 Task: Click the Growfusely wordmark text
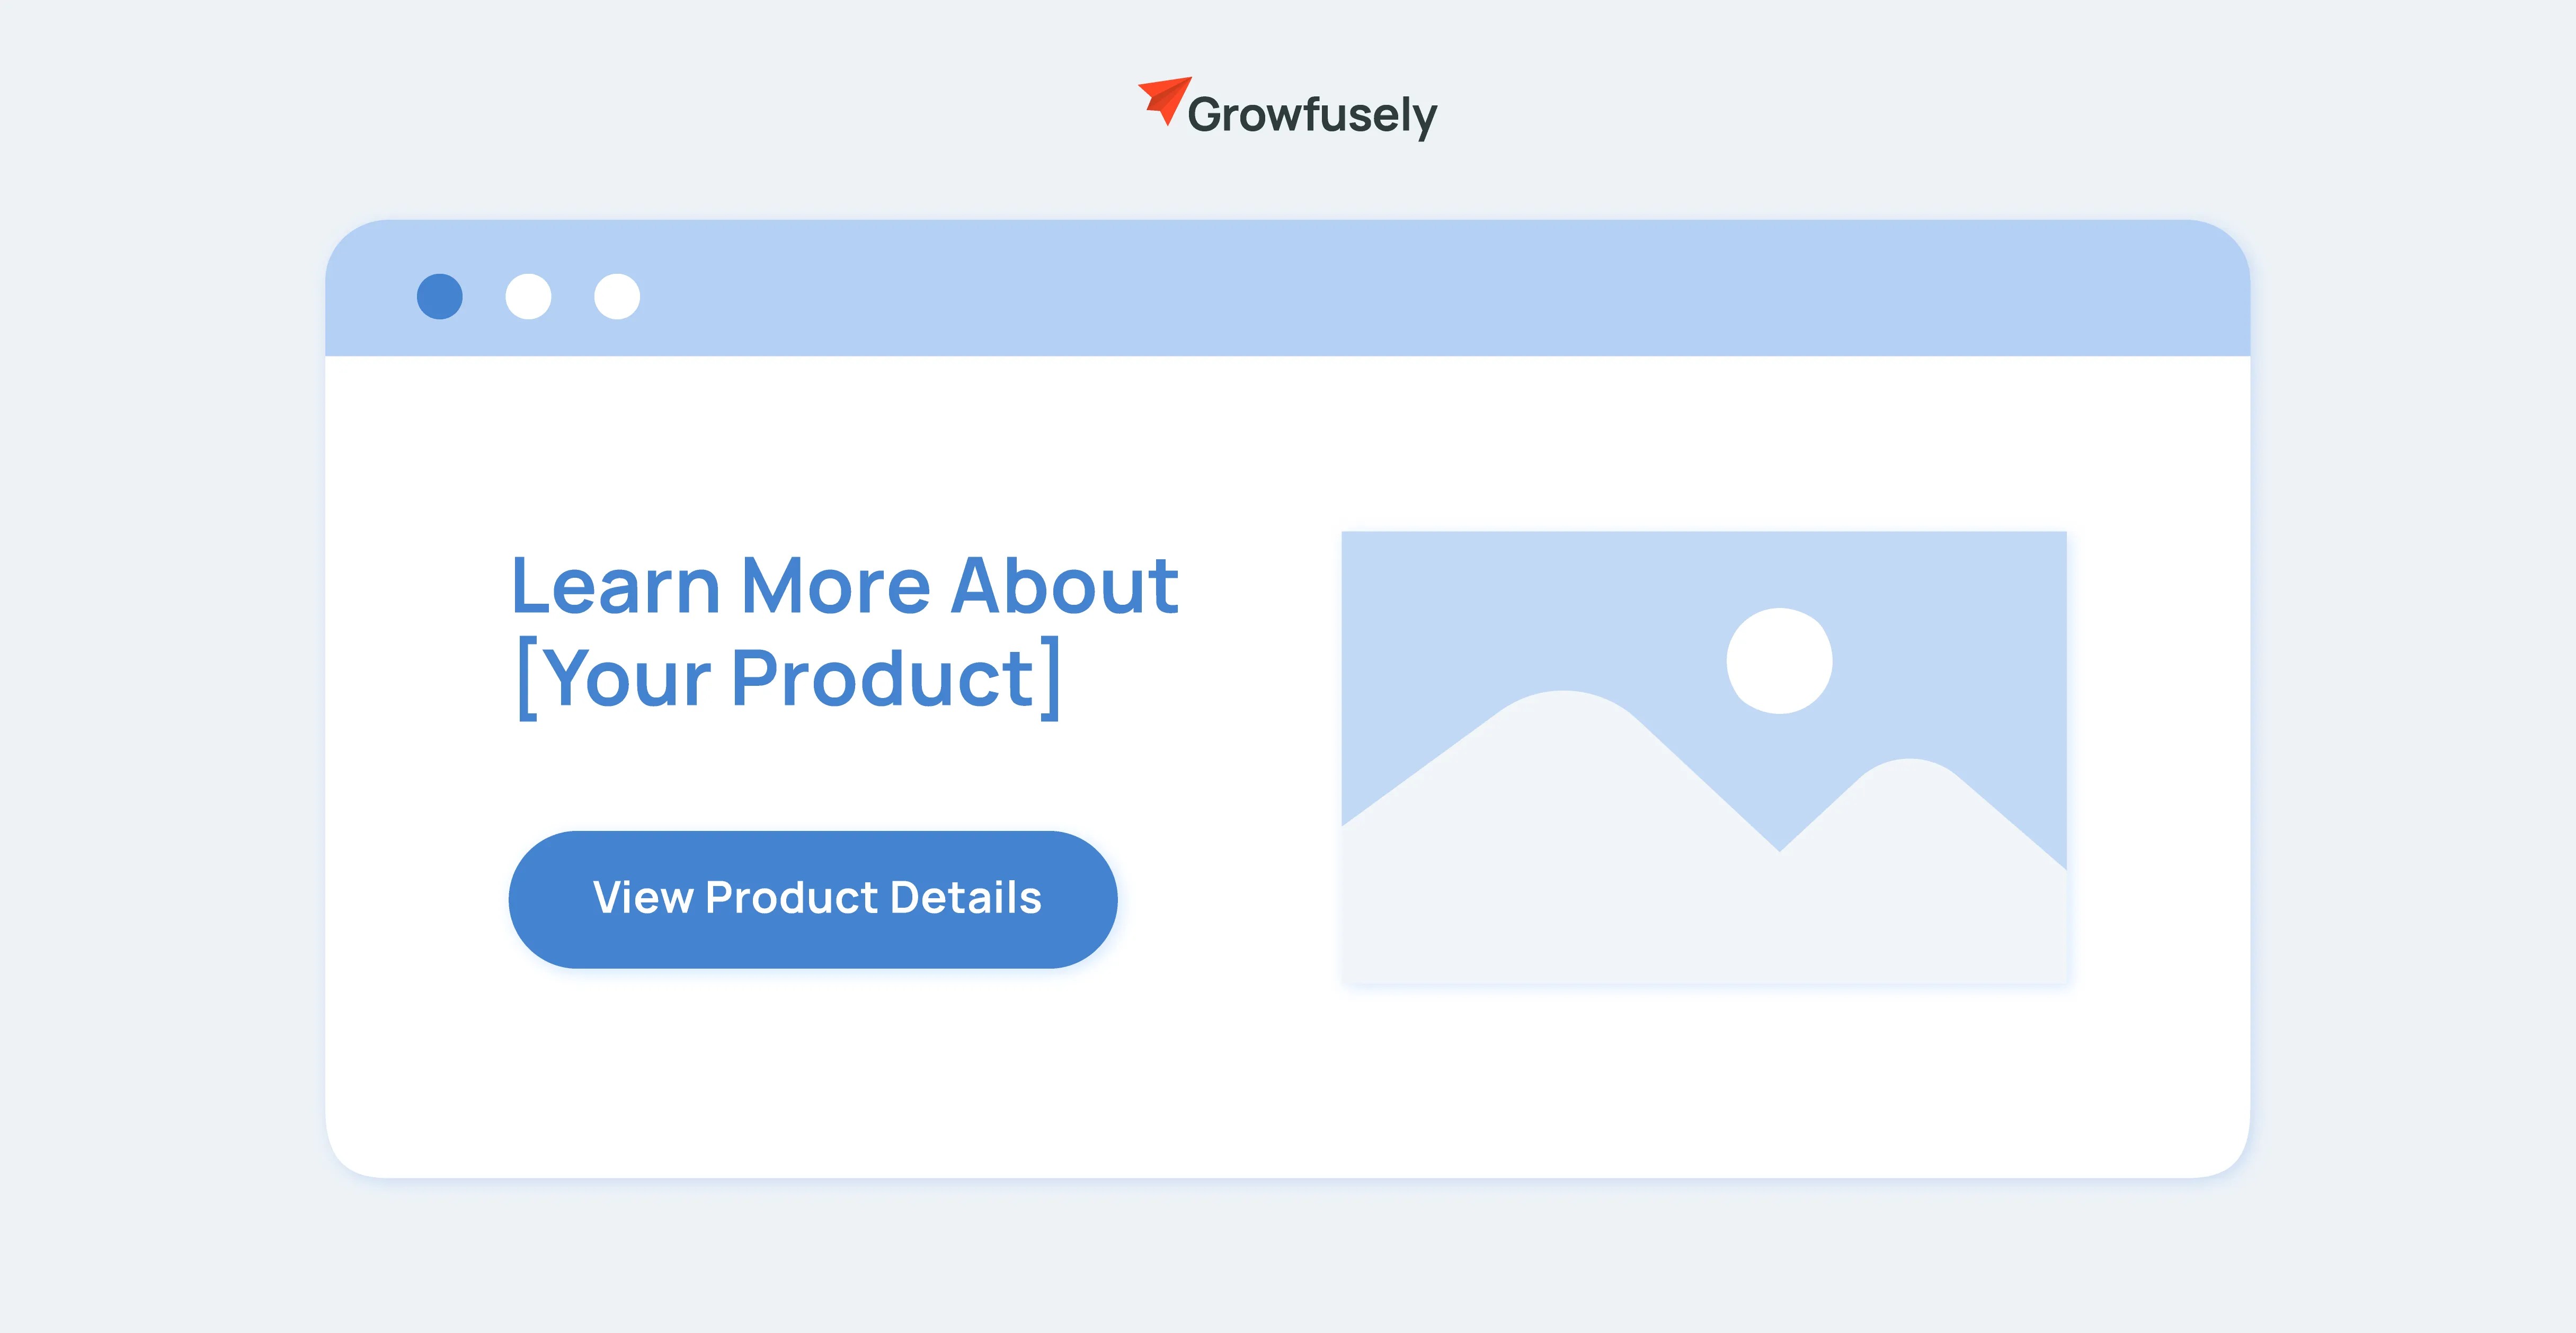tap(1311, 116)
